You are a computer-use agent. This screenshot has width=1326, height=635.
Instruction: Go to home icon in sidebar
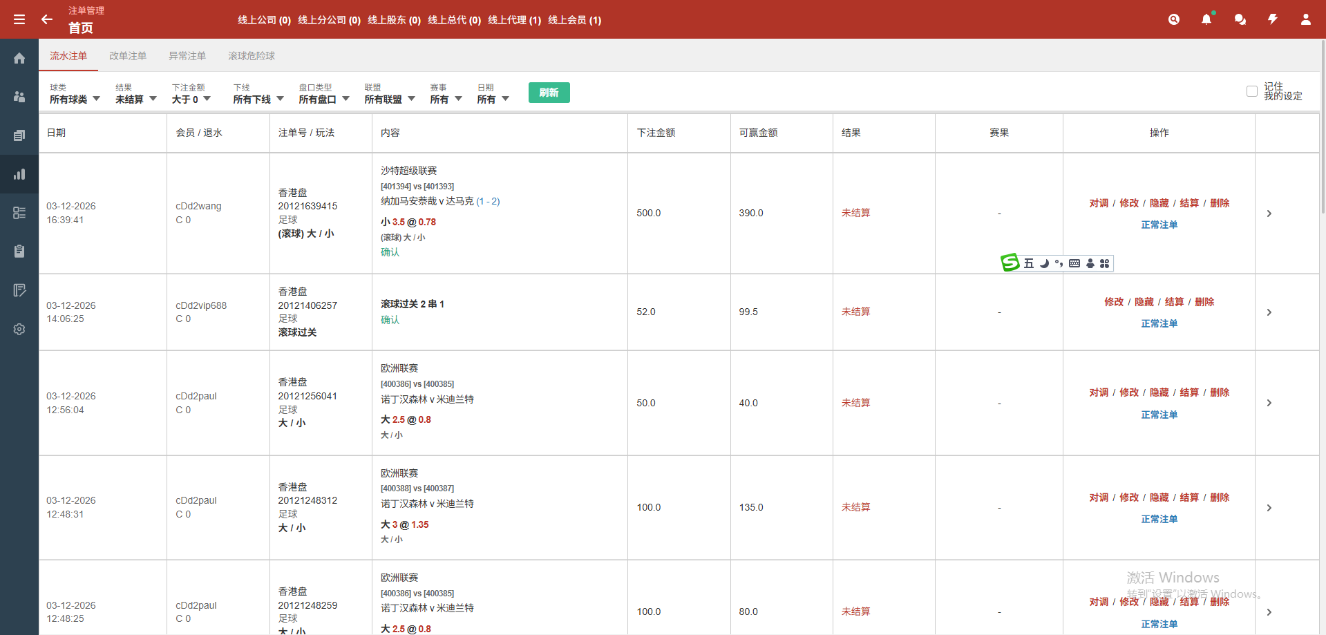tap(19, 59)
